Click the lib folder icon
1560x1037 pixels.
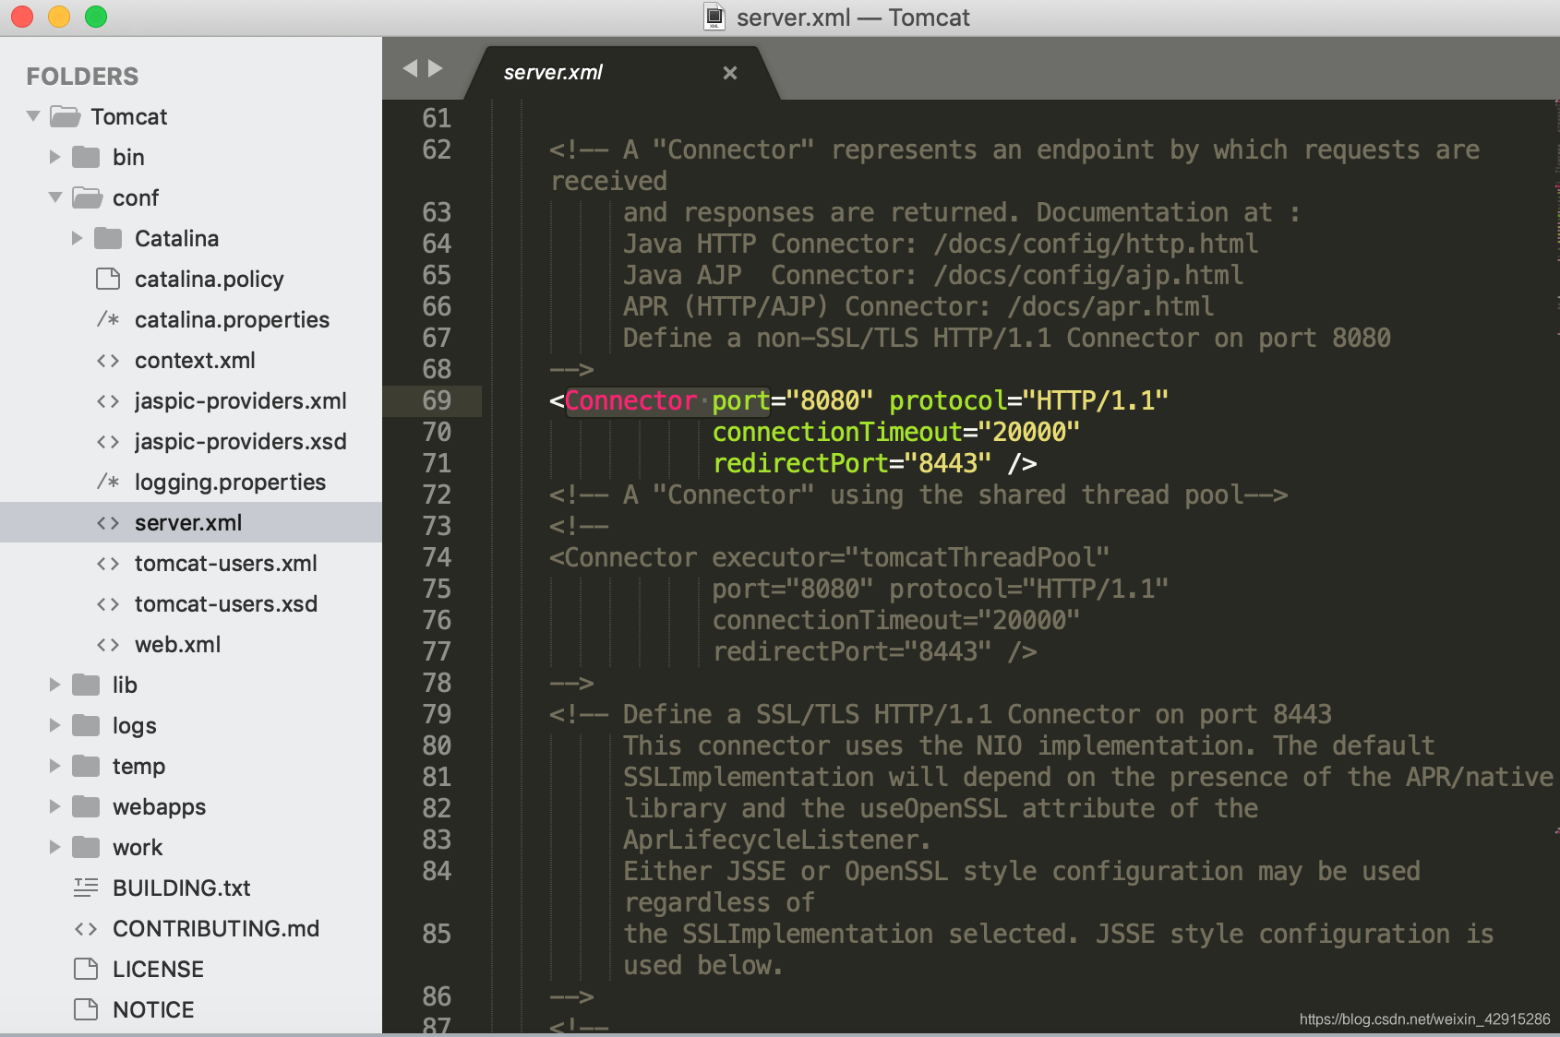tap(86, 685)
